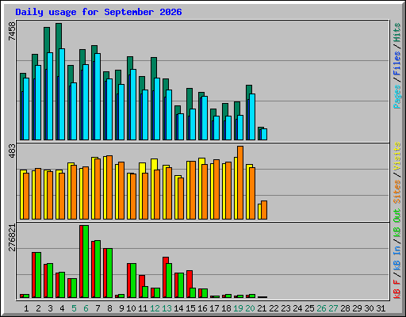Viewport: 406px width, 317px height.
Task: Select weekend day 19 on the x-axis
Action: pyautogui.click(x=238, y=308)
